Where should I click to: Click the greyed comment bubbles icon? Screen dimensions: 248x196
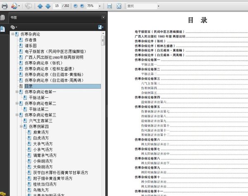pos(28,6)
